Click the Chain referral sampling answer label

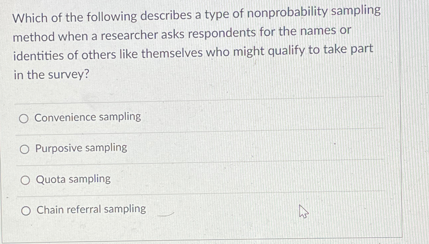click(91, 209)
